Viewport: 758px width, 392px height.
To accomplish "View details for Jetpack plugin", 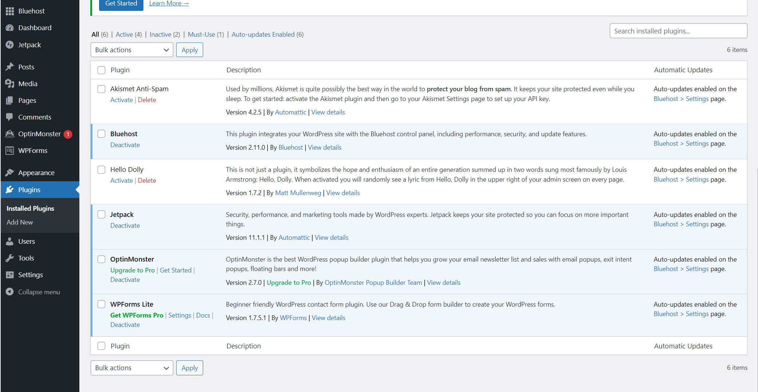I will (x=331, y=238).
